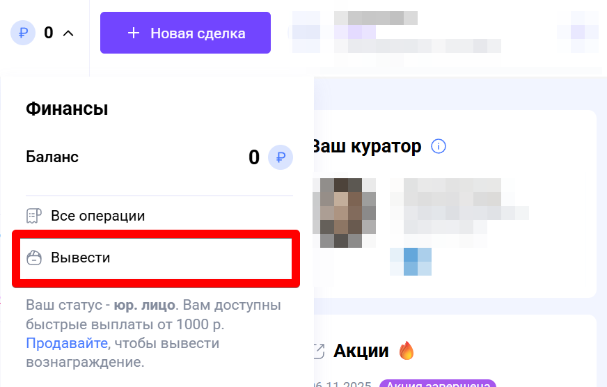Image resolution: width=607 pixels, height=387 pixels.
Task: Open the external link icon beside Акции
Action: tap(318, 351)
